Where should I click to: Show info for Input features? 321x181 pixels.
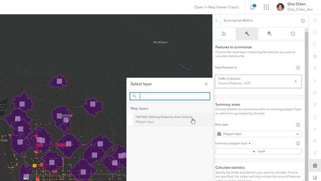[x=298, y=68]
